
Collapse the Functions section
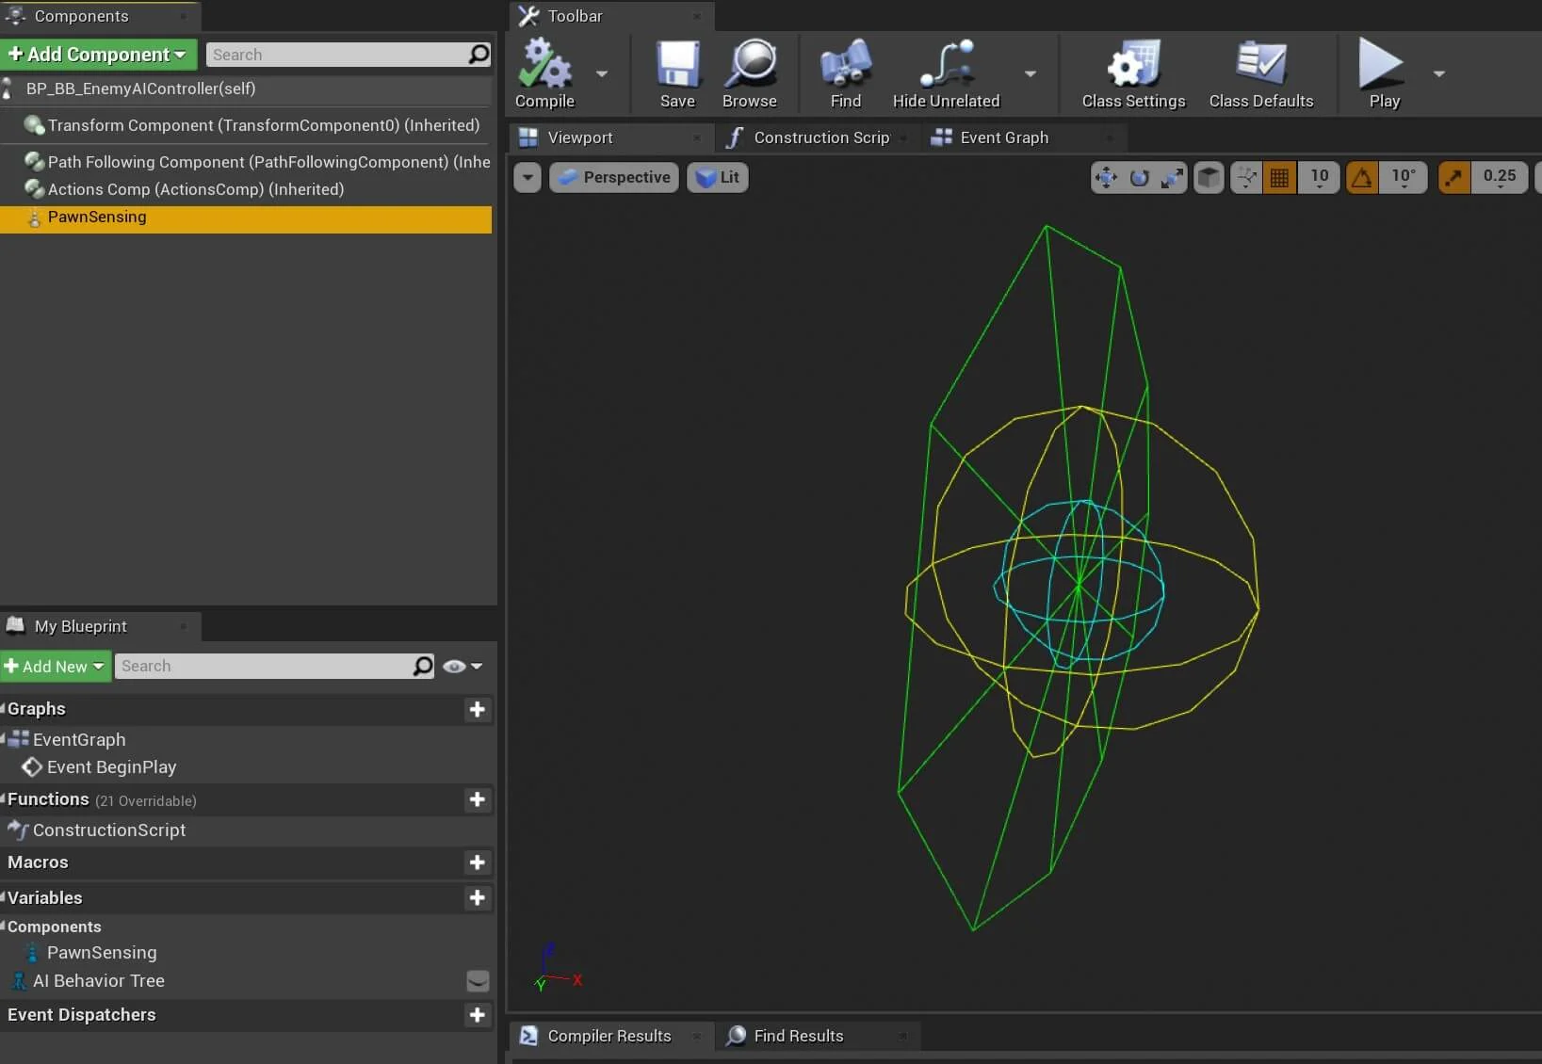(4, 798)
